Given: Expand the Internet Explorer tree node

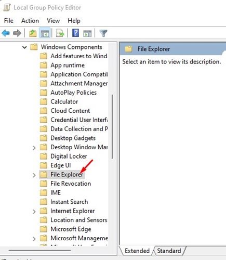Looking at the screenshot, I should click(x=34, y=212).
